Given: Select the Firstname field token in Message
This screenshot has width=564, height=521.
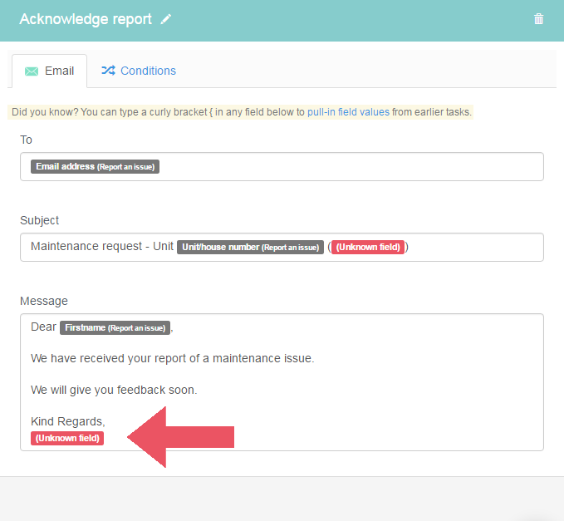Looking at the screenshot, I should 115,327.
